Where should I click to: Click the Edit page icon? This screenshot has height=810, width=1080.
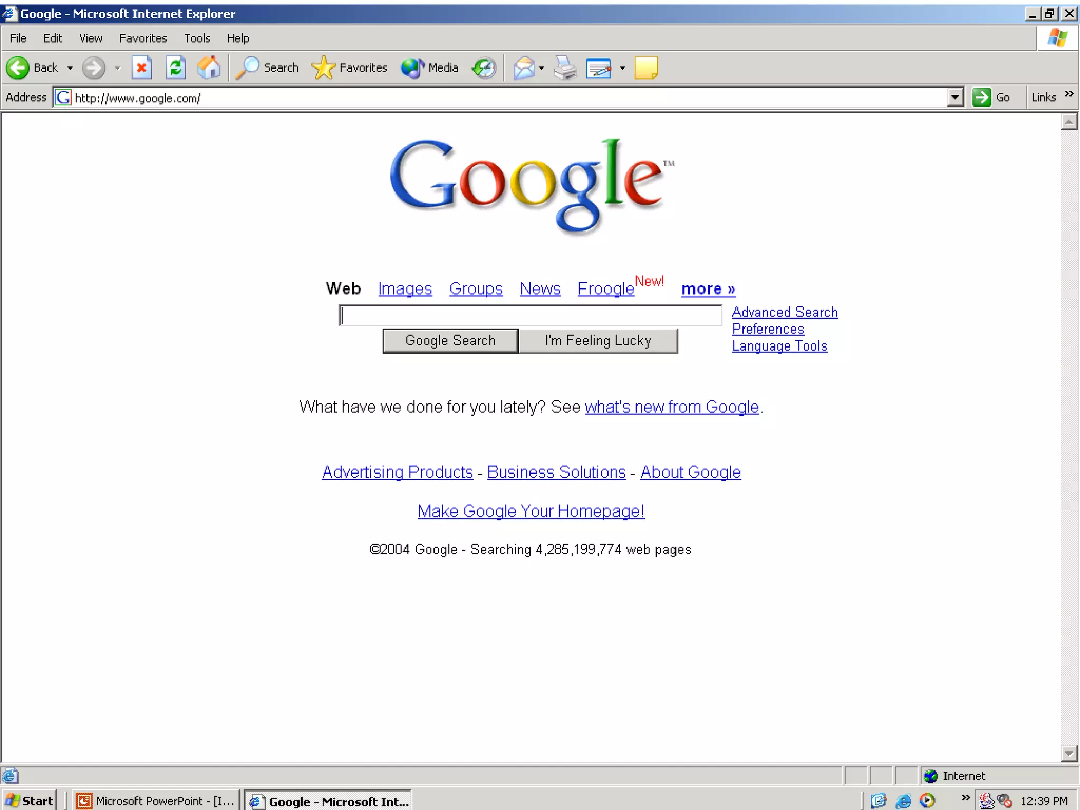(x=599, y=68)
